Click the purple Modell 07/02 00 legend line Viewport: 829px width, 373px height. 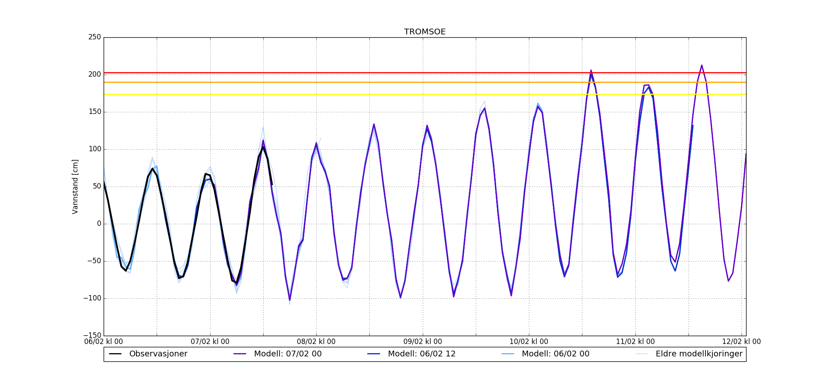coord(240,354)
